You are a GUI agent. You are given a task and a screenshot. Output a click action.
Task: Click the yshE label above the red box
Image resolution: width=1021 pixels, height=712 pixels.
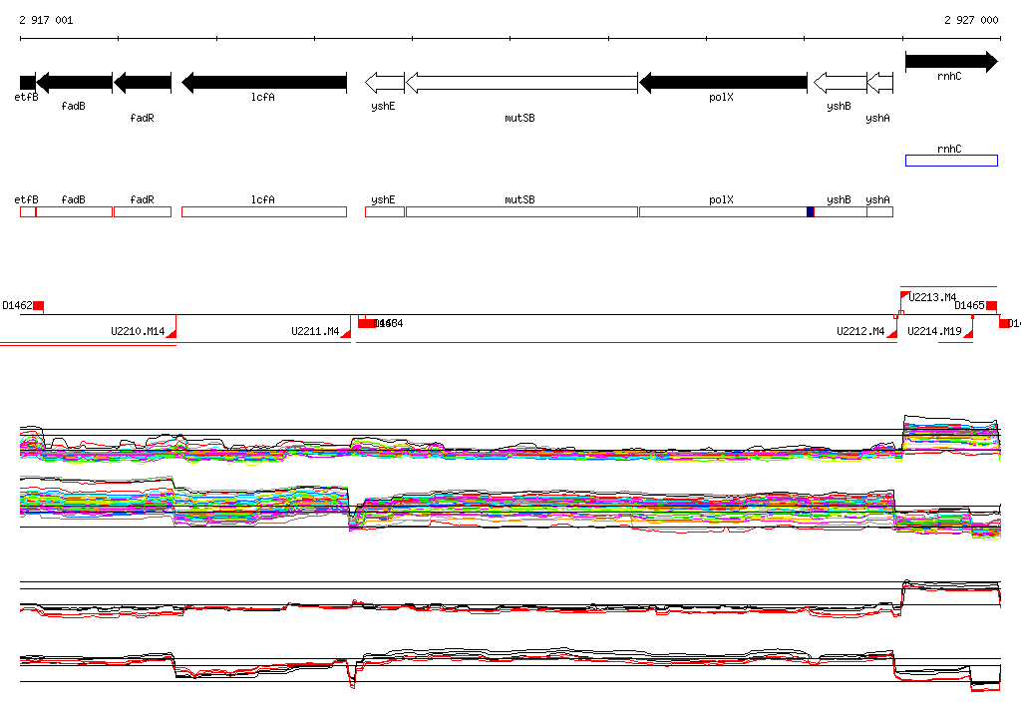(x=383, y=200)
